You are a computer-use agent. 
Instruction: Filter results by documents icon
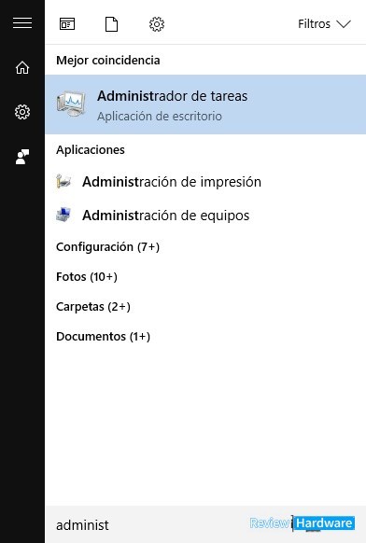112,24
